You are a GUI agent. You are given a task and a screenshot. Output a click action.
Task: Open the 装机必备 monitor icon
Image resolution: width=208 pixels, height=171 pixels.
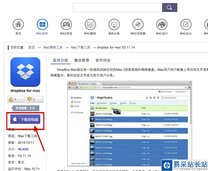point(114,25)
